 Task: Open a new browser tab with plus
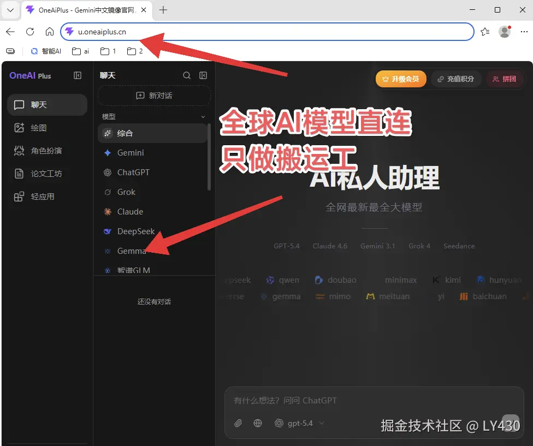click(x=163, y=10)
